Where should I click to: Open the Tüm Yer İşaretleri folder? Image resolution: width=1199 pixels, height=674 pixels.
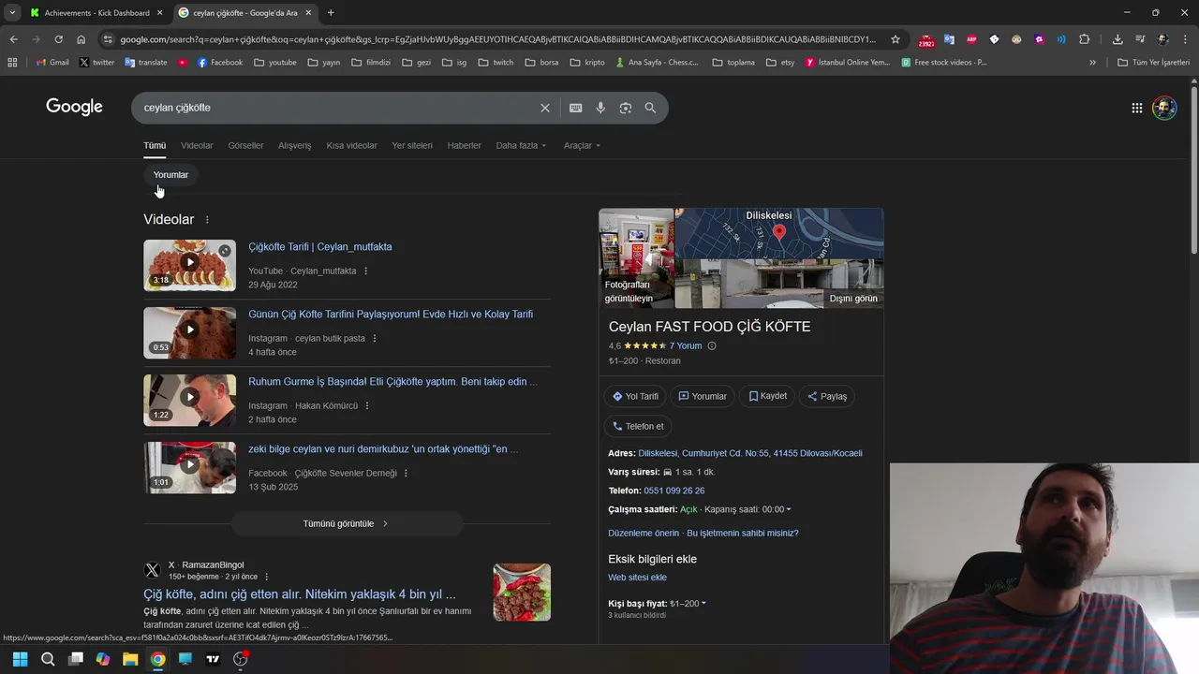click(x=1154, y=63)
